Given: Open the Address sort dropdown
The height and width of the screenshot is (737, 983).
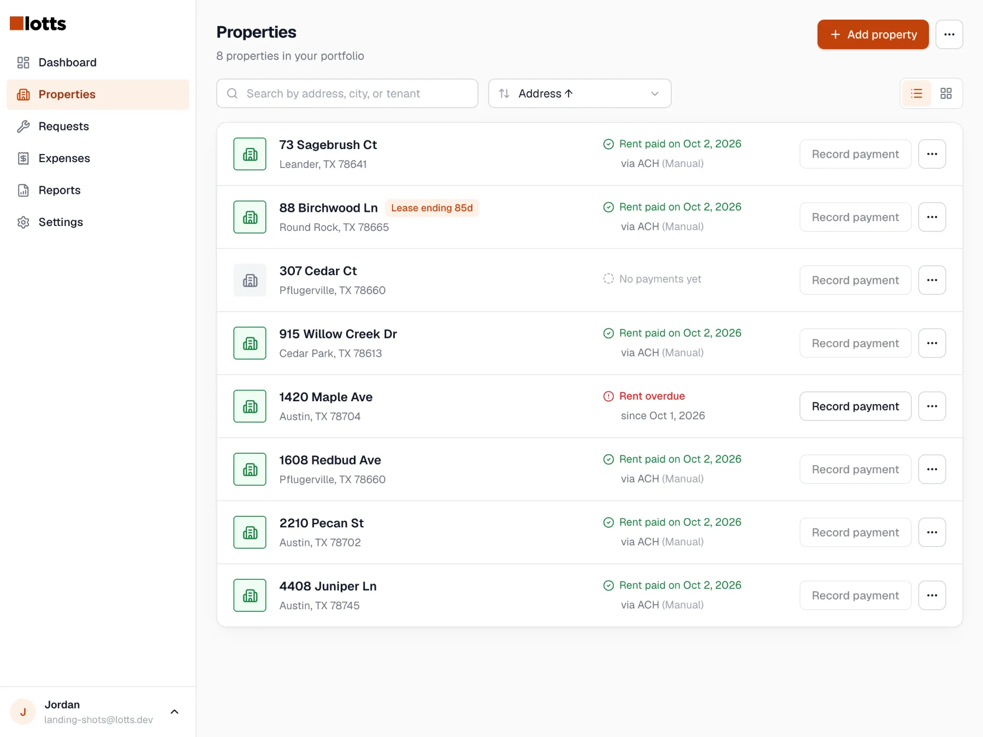Looking at the screenshot, I should (579, 93).
